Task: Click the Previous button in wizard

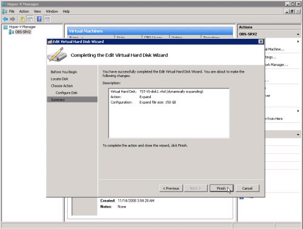Action: pyautogui.click(x=171, y=188)
